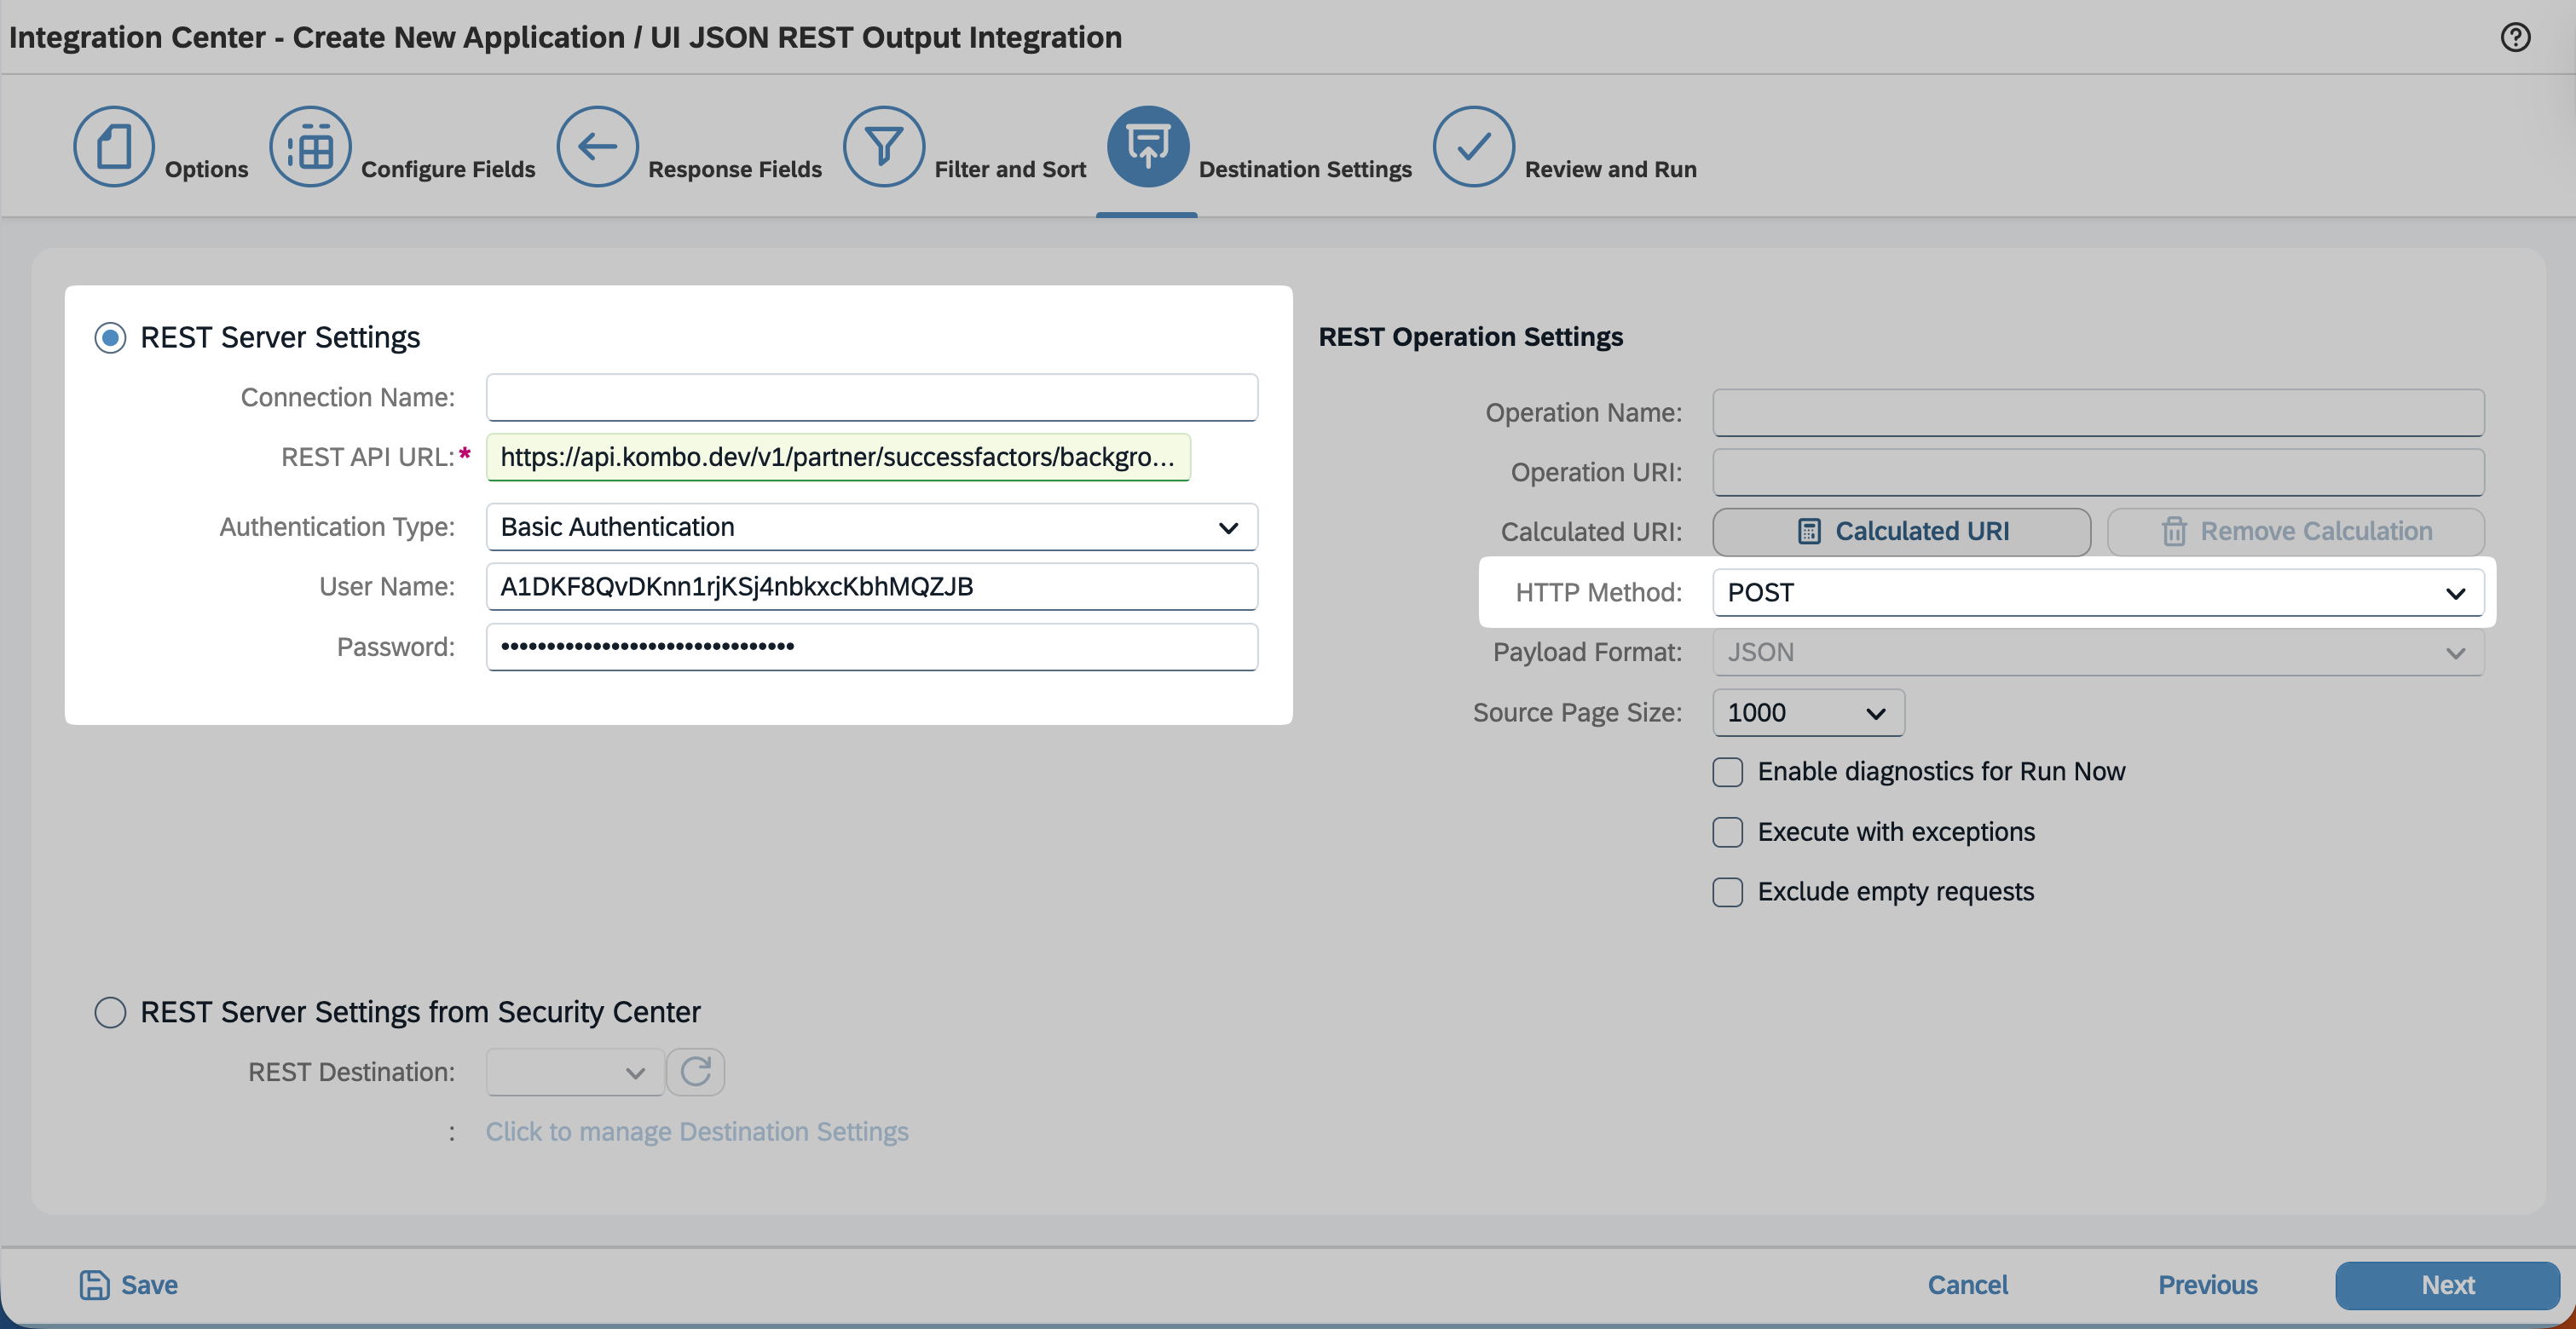Click the Response Fields arrow icon
2576x1329 pixels.
[597, 146]
